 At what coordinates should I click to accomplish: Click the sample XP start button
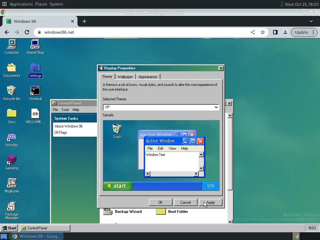[x=118, y=186]
